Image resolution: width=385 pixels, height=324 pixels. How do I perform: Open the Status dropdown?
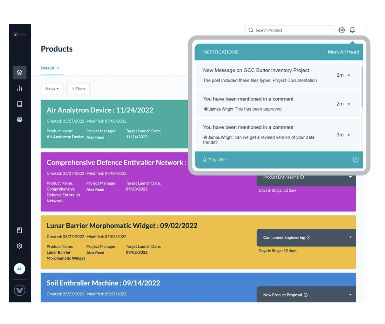(52, 89)
